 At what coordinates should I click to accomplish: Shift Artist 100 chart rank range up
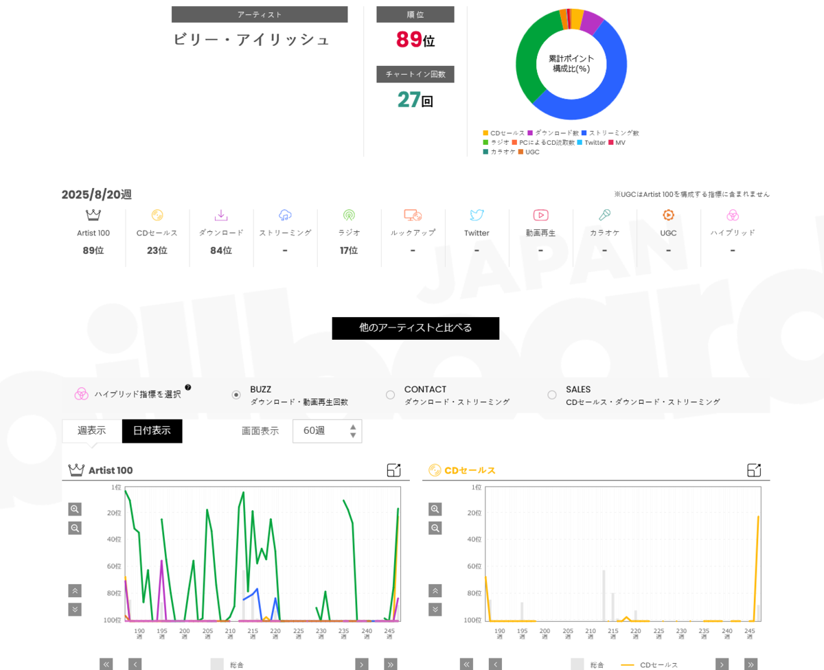[x=75, y=590]
